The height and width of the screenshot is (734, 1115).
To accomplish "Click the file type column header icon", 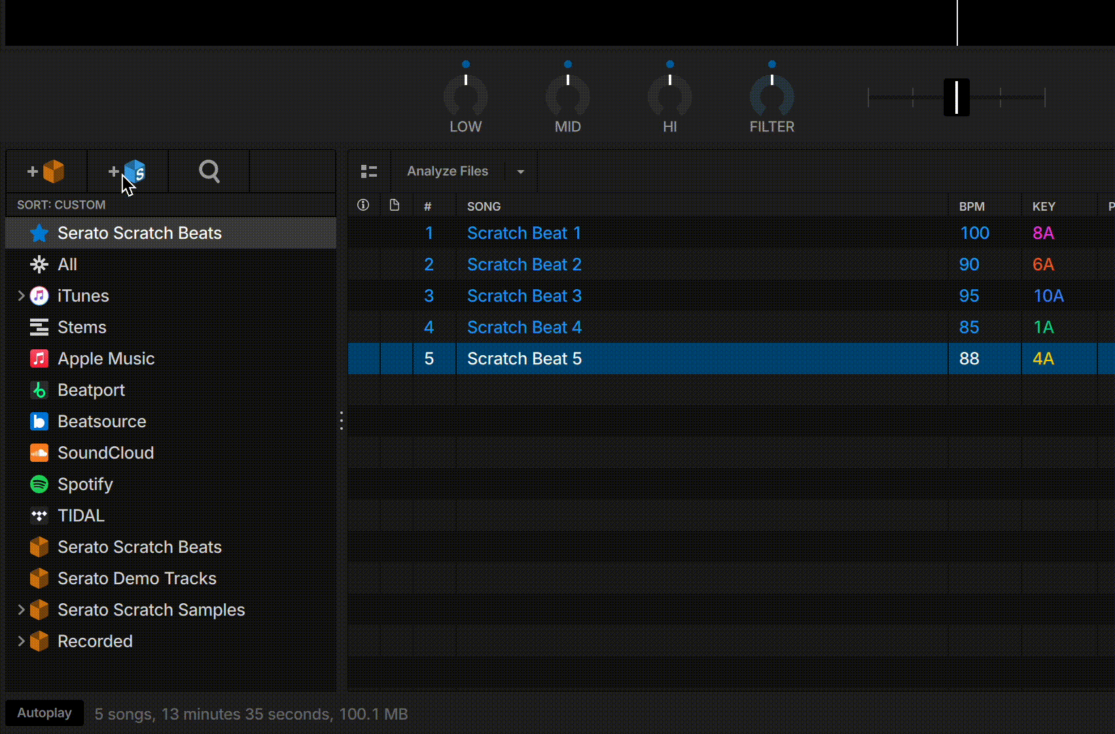I will coord(395,205).
